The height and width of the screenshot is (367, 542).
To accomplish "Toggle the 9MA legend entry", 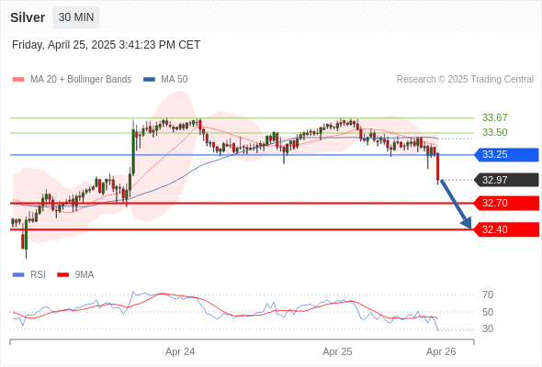I will click(x=75, y=274).
